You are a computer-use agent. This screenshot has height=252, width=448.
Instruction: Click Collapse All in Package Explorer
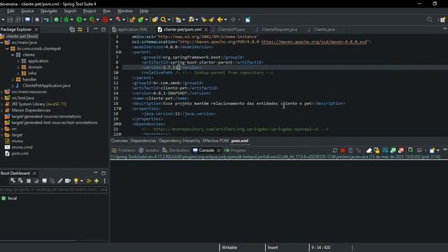72,29
